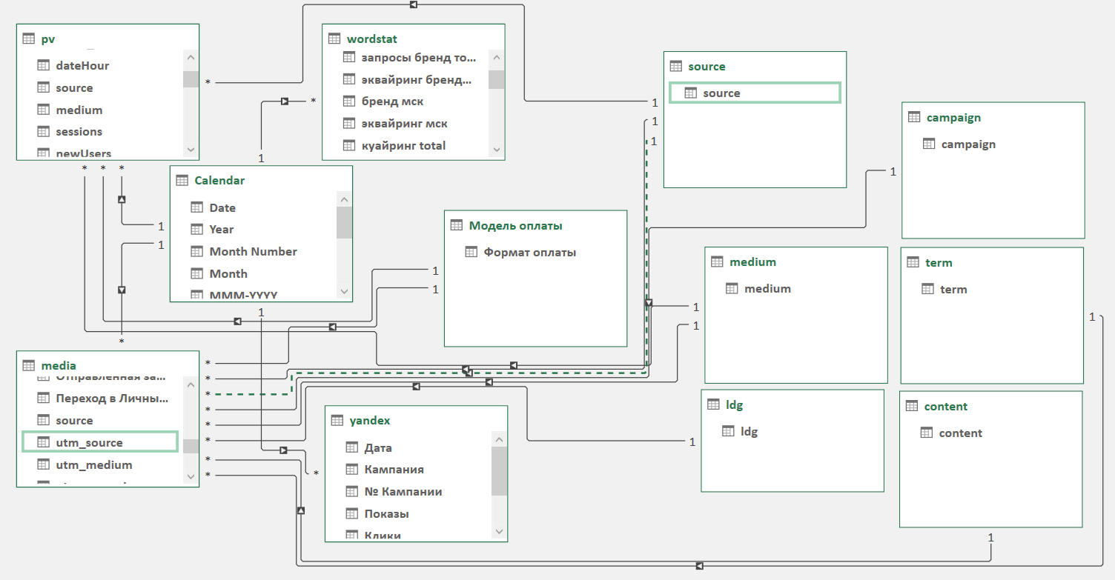1115x580 pixels.
Task: Click the wordstat table title
Action: [372, 39]
